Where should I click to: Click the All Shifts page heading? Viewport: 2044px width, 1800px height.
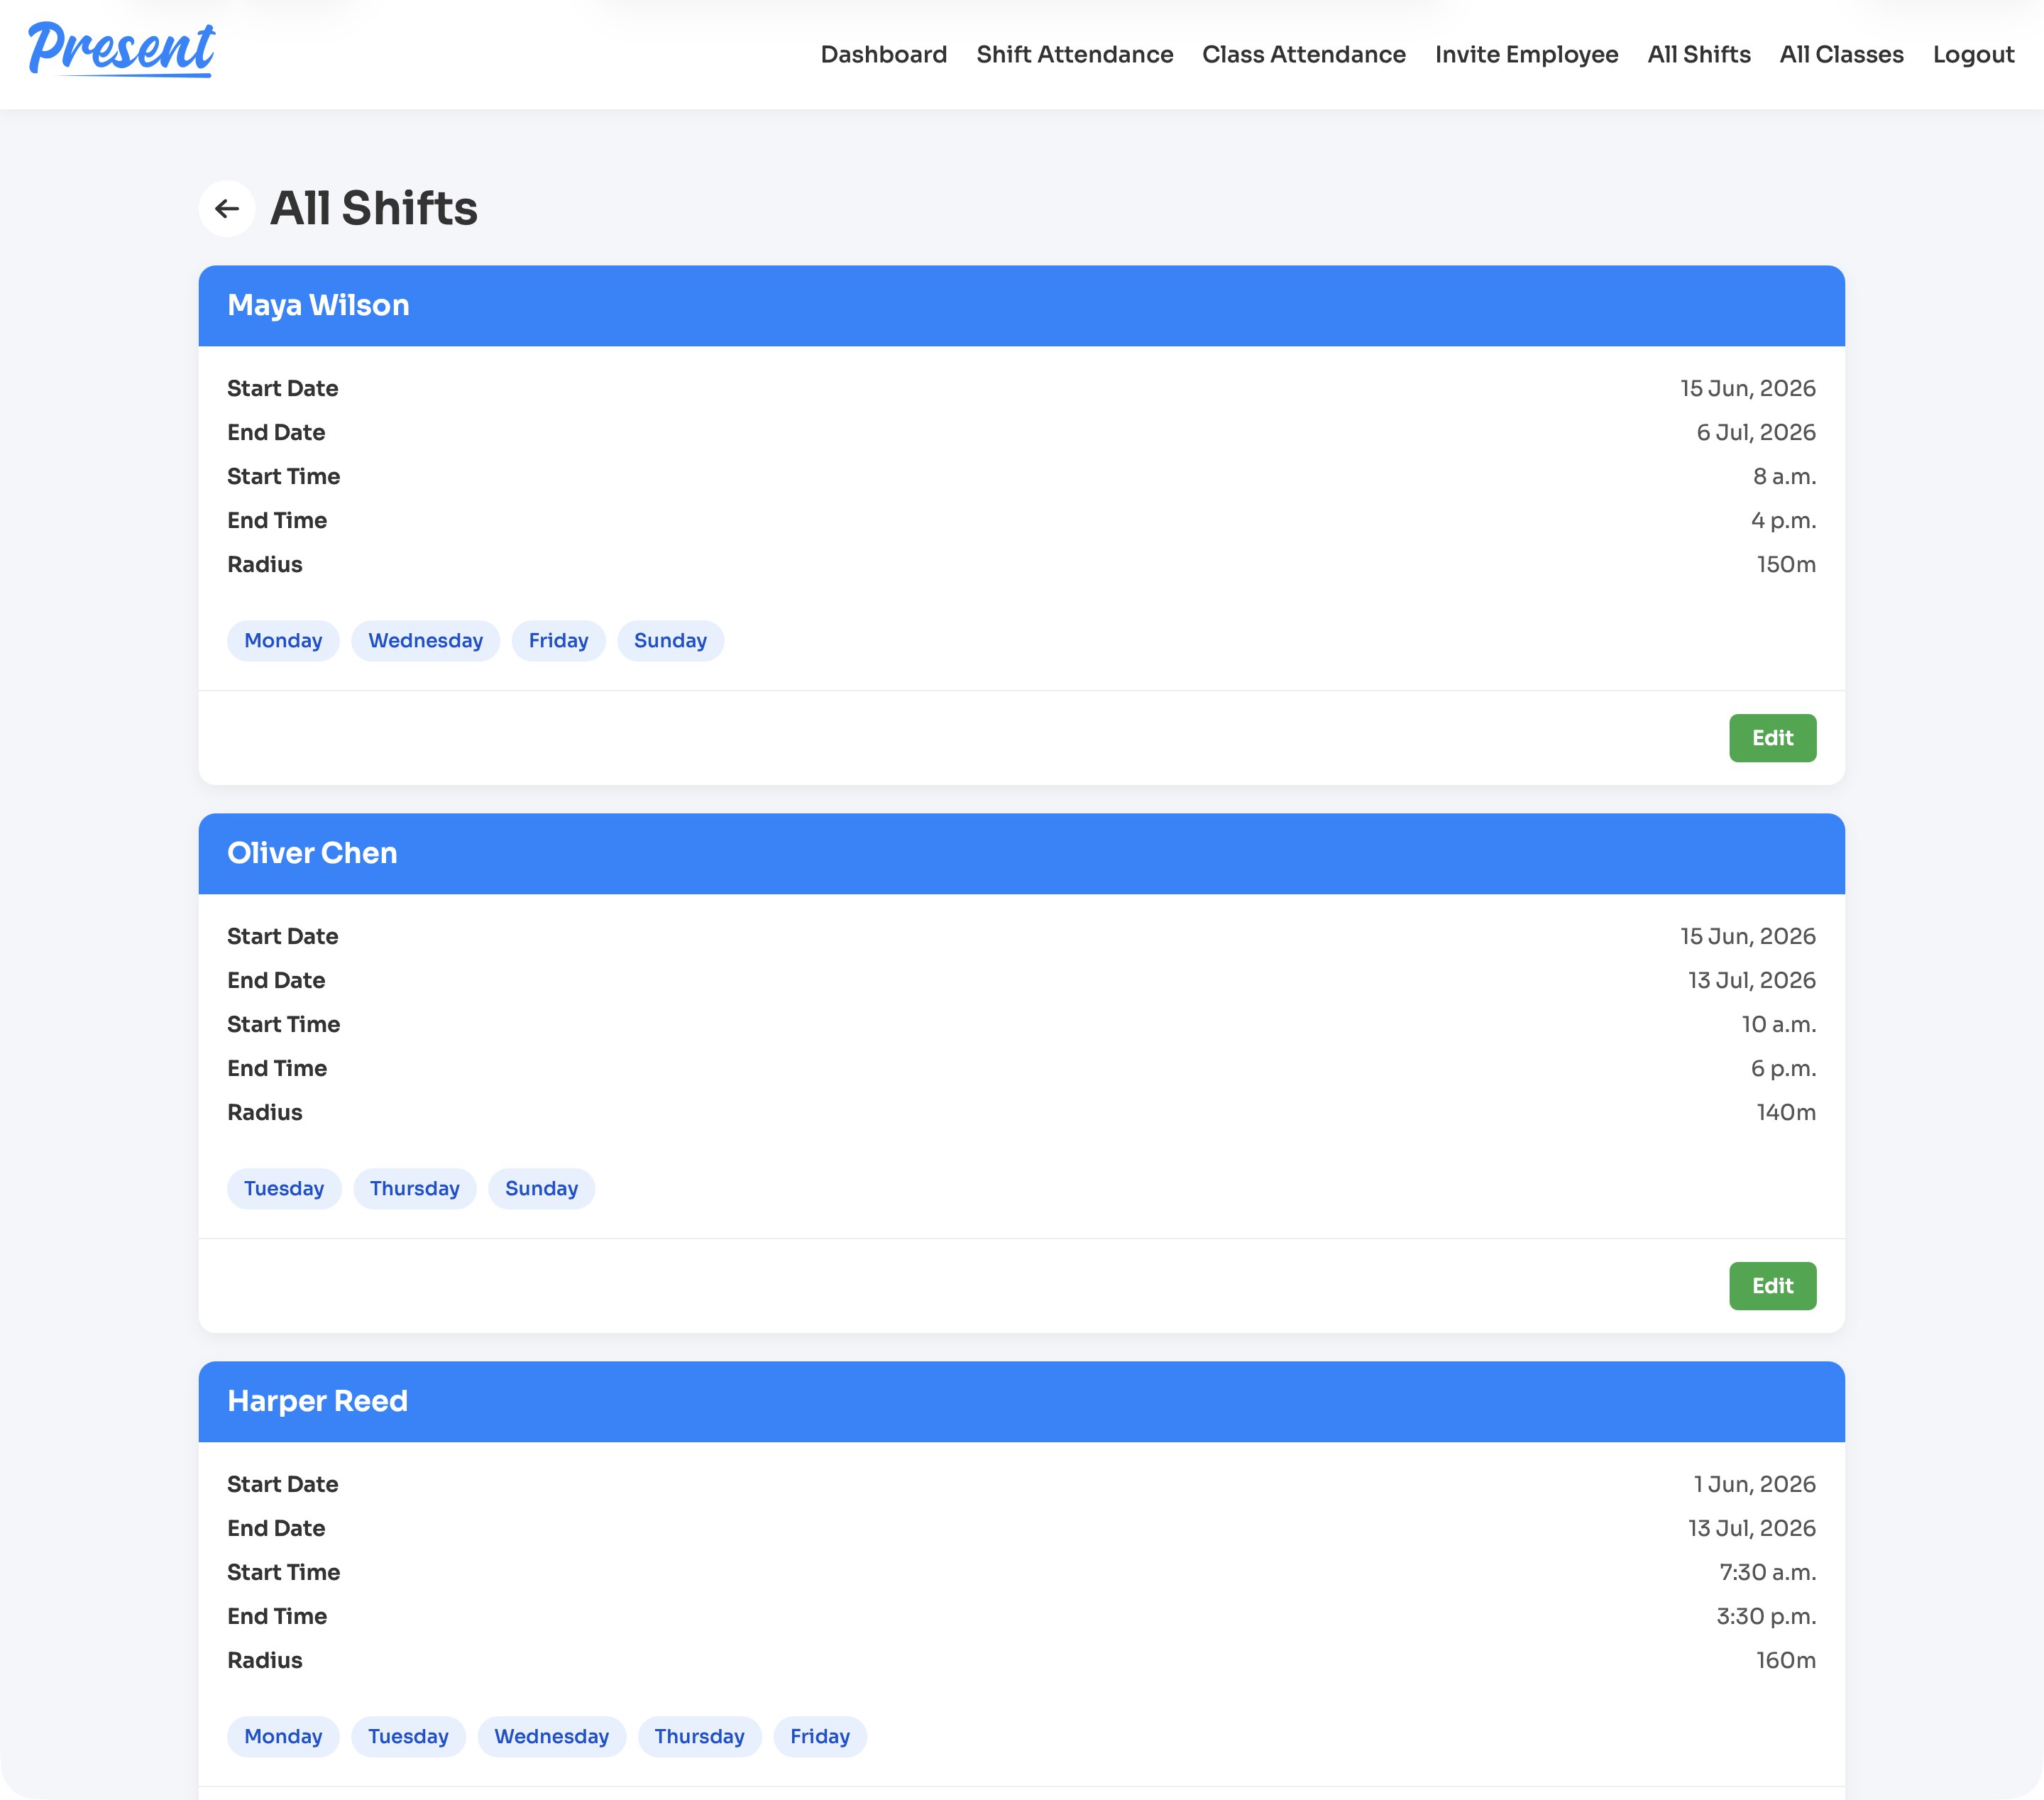pos(374,209)
